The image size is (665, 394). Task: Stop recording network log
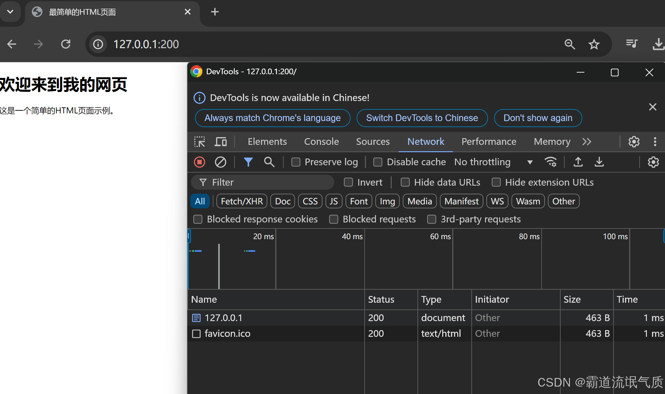(199, 162)
